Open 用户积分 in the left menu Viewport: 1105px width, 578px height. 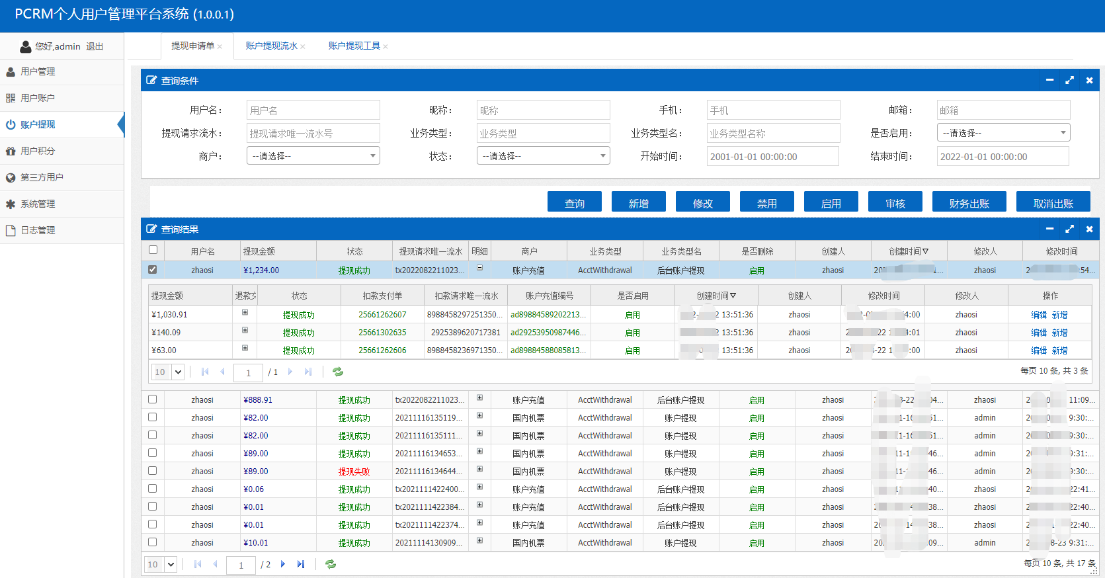38,151
